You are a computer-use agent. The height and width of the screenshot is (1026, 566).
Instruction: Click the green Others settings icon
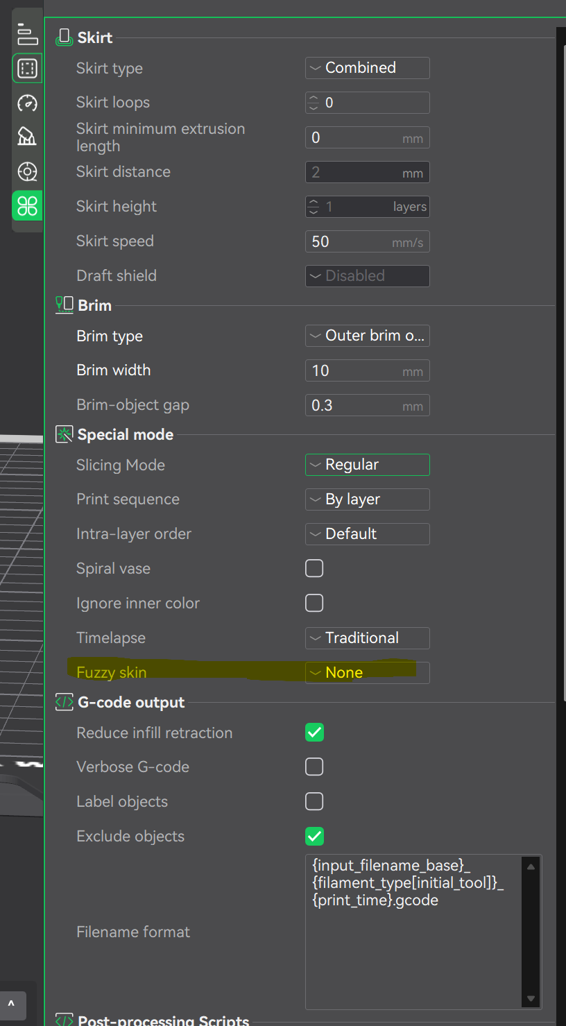click(x=27, y=206)
